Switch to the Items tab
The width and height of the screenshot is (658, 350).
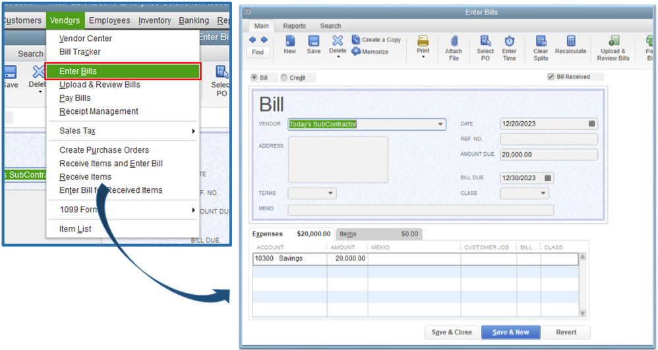tap(378, 234)
